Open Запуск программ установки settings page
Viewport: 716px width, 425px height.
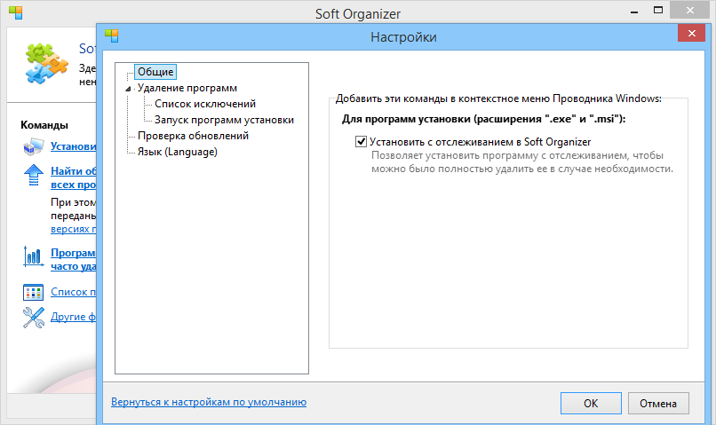(224, 120)
